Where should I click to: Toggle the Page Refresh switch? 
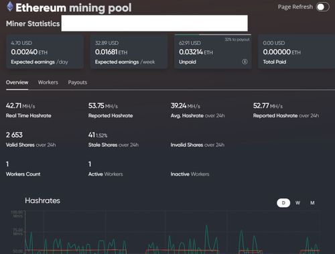pyautogui.click(x=322, y=7)
